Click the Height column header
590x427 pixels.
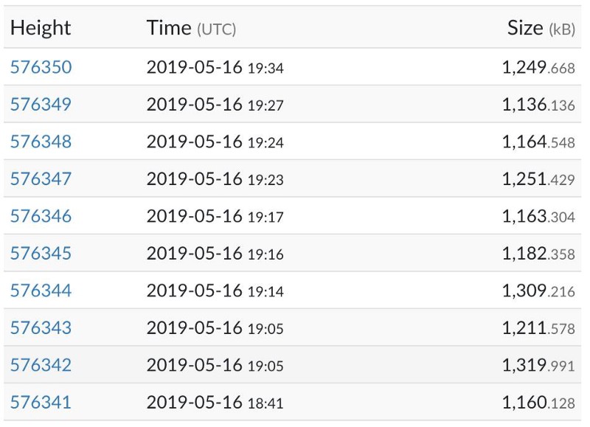[x=41, y=28]
